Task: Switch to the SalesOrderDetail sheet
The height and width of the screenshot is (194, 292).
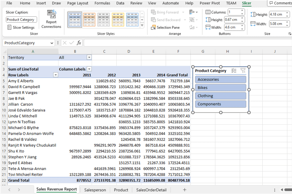Action: 151,190
